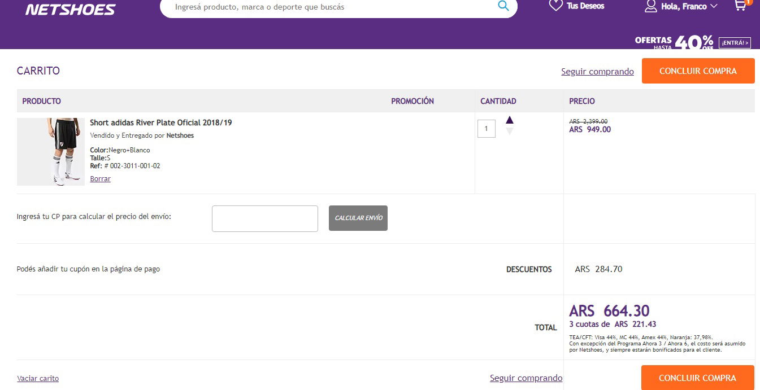Open the River Plate short product thumbnail

pos(51,152)
